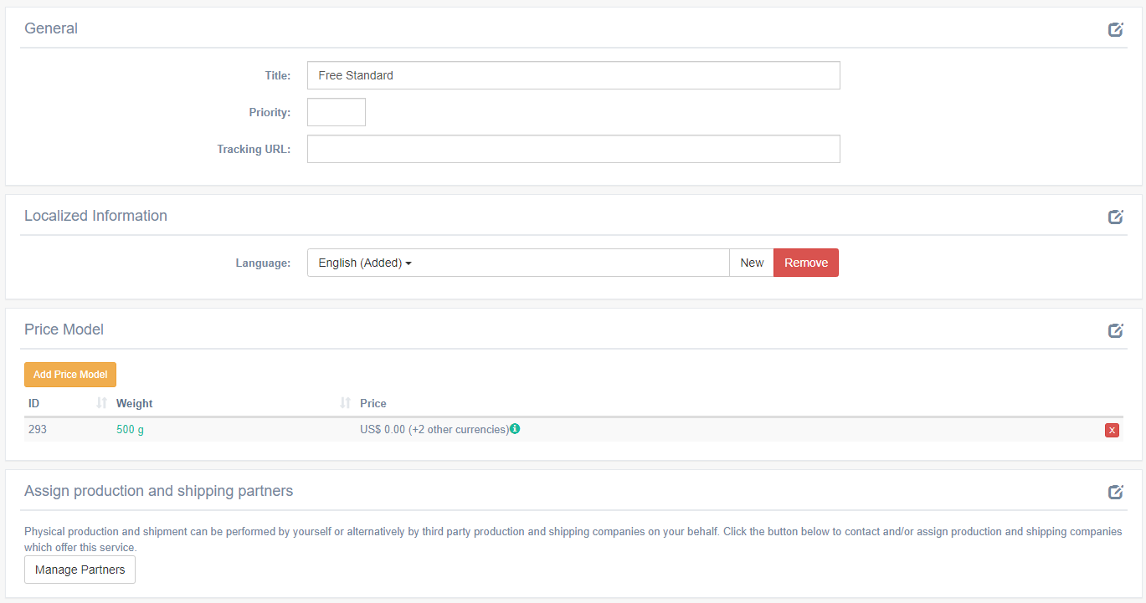The image size is (1146, 603).
Task: Open the 500 g weight link
Action: click(x=130, y=430)
